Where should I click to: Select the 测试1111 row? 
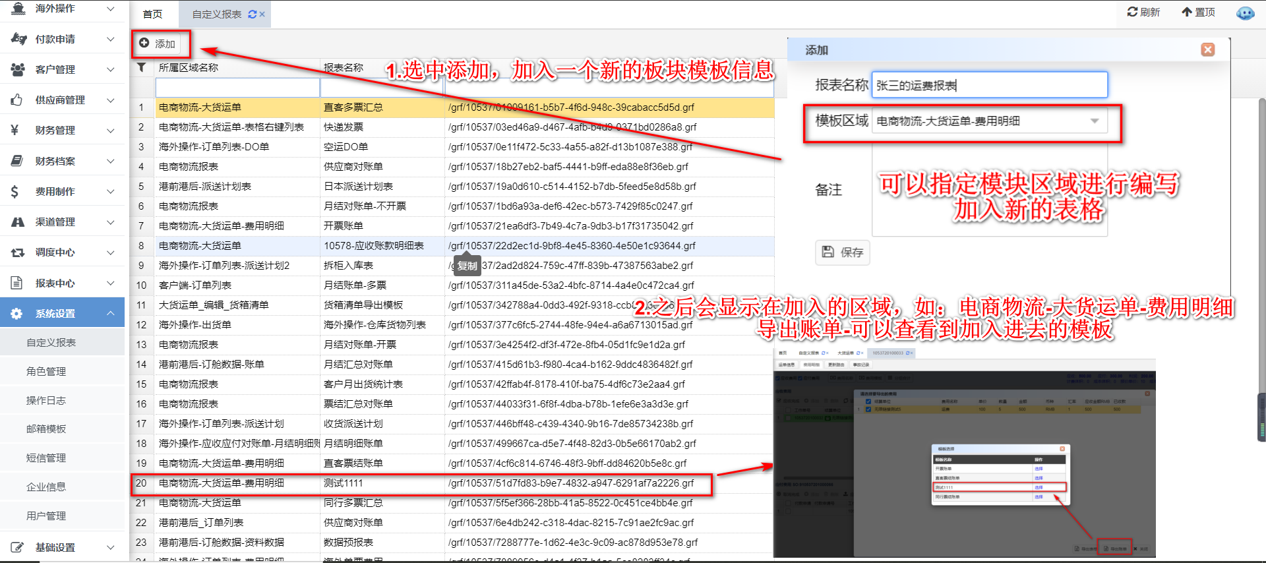(x=452, y=483)
